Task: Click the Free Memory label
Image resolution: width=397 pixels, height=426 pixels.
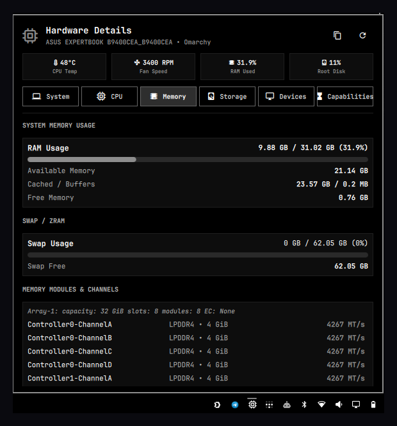Action: point(51,198)
